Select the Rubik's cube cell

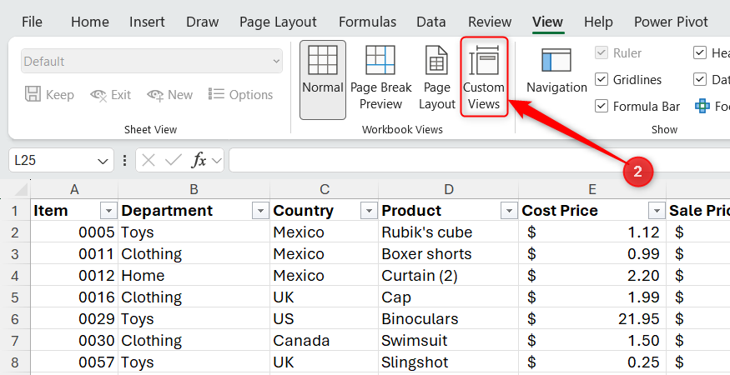point(448,232)
